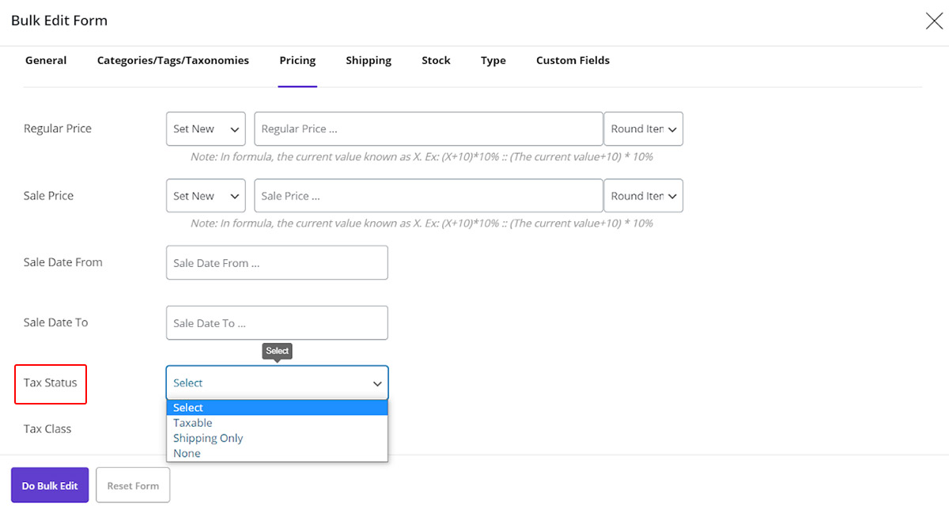Screen dimensions: 949x508
Task: Switch to the General tab
Action: [x=46, y=61]
